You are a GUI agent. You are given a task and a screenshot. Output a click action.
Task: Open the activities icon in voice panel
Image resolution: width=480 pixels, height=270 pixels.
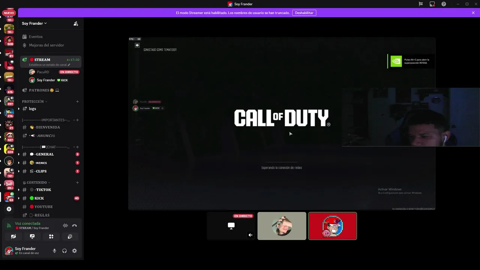pos(51,236)
